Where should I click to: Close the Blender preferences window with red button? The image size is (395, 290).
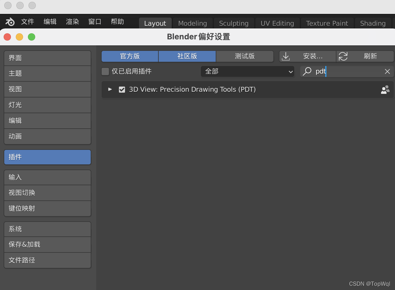7,37
